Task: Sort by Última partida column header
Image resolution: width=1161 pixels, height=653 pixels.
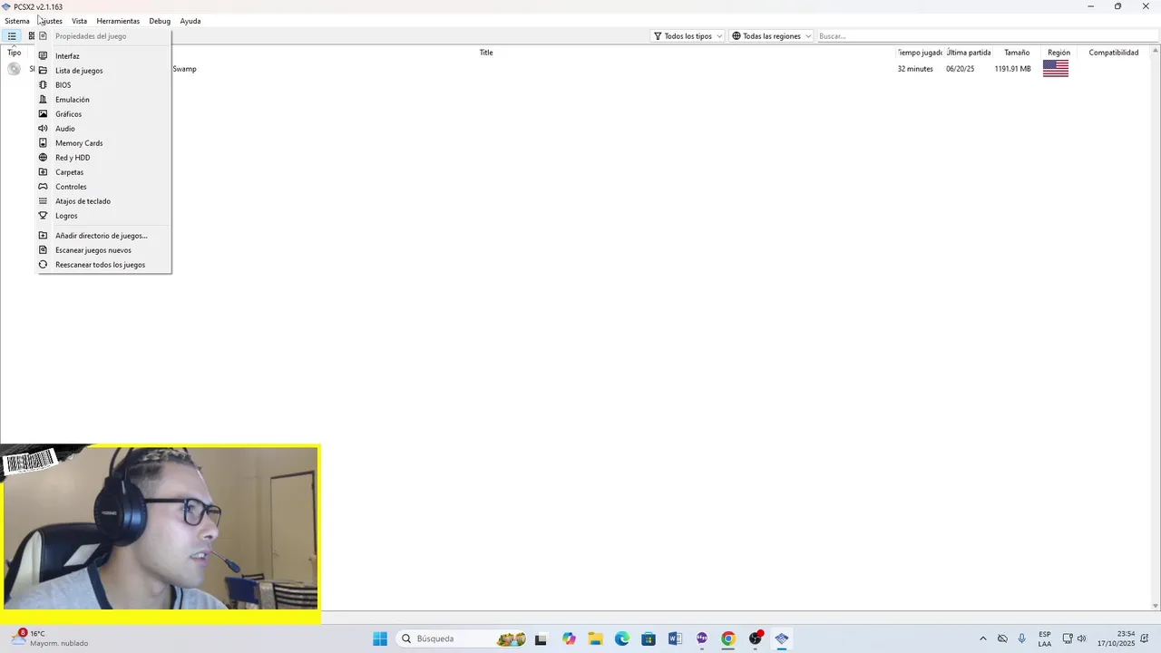Action: tap(969, 53)
